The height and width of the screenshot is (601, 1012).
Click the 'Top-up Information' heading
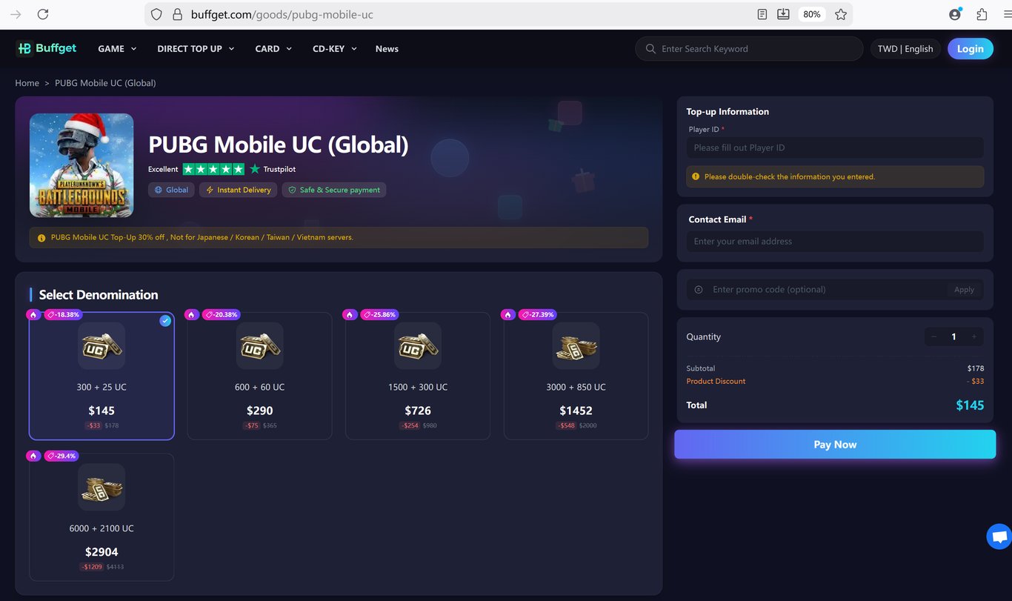728,111
